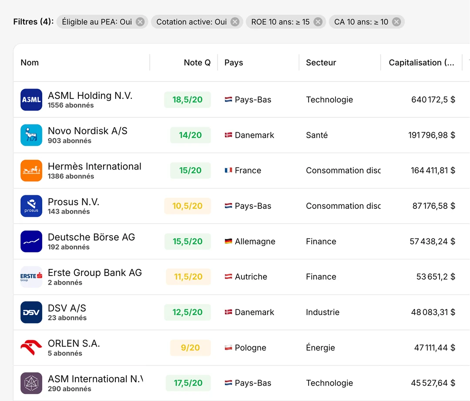Click the Erste Group Bank logo
The height and width of the screenshot is (401, 470).
(x=31, y=277)
